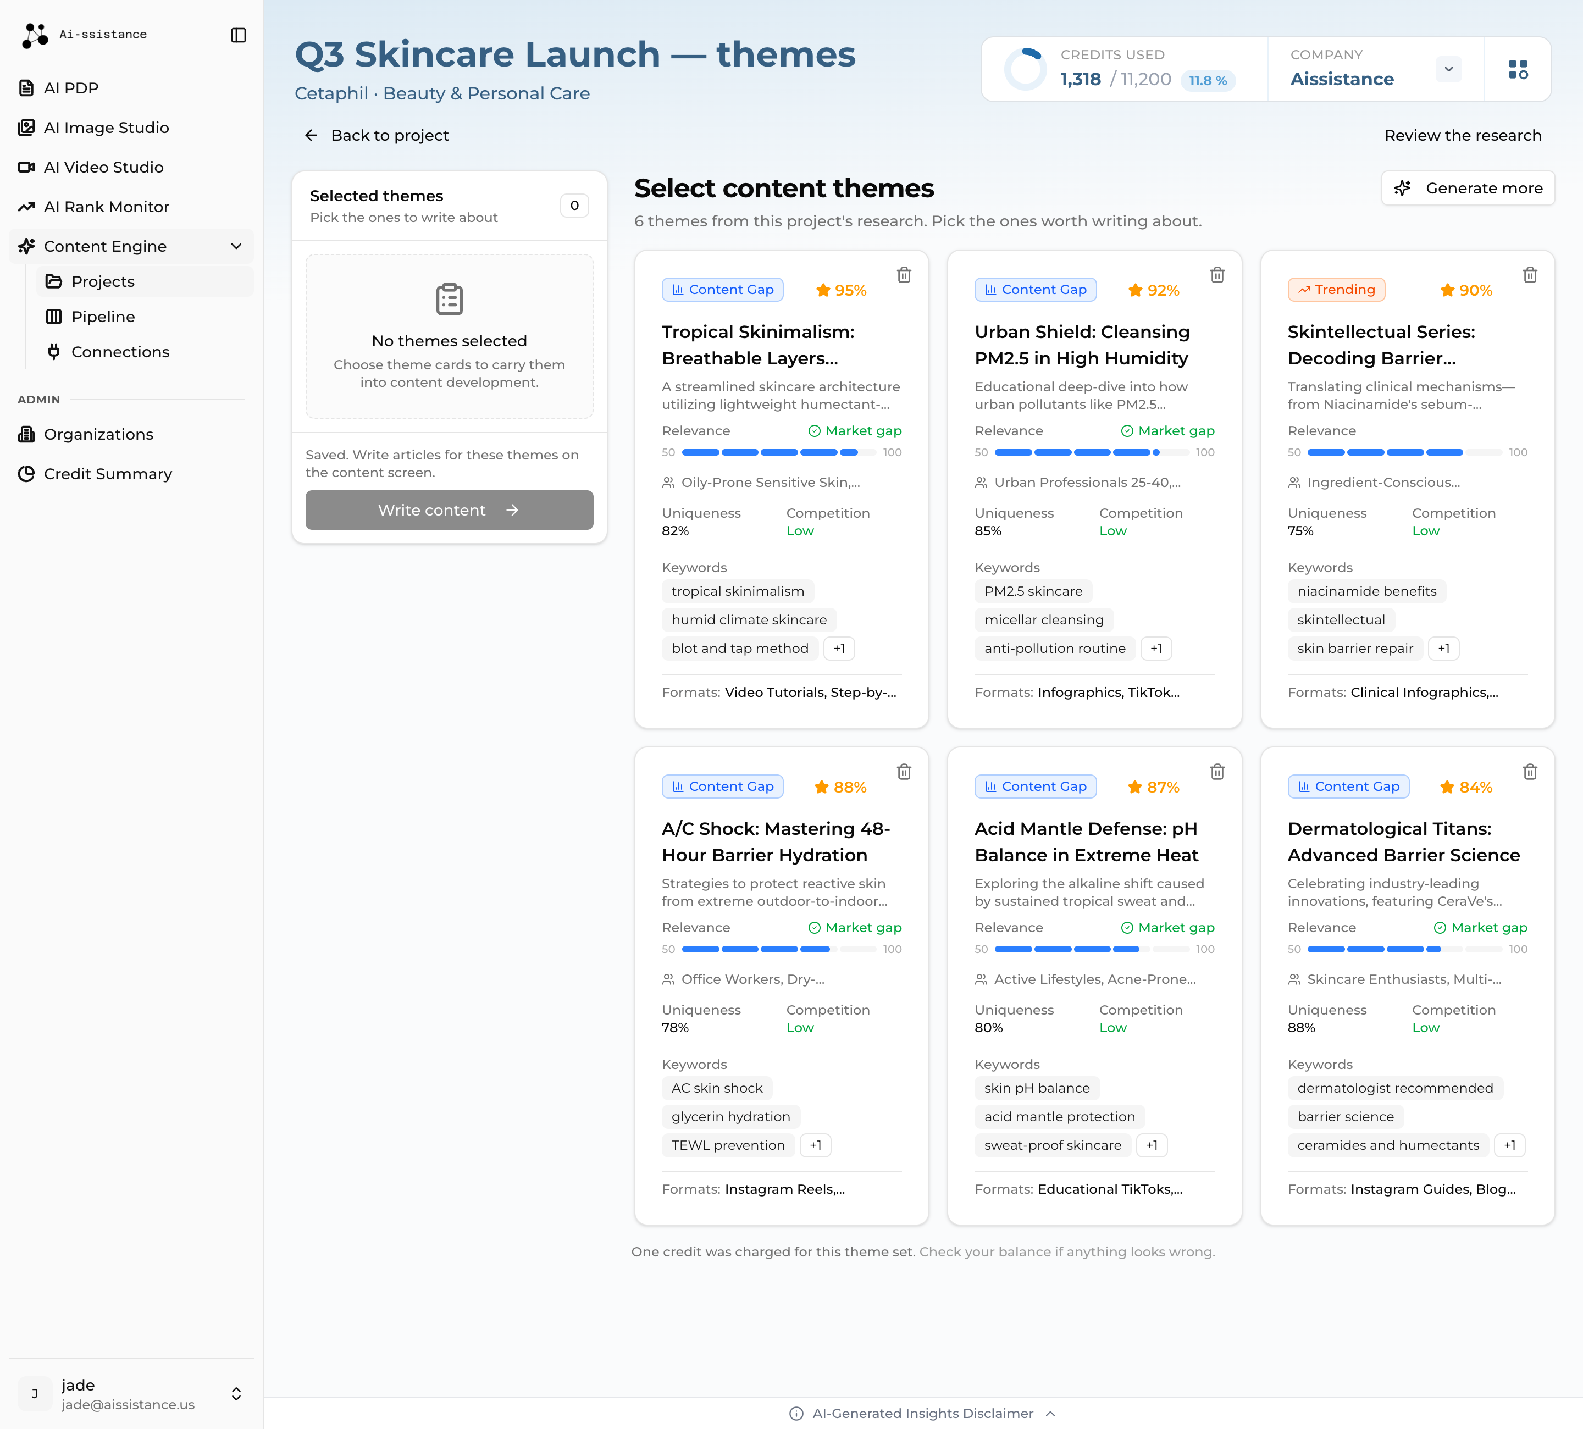Image resolution: width=1583 pixels, height=1429 pixels.
Task: Click the 95% star rating
Action: coord(841,291)
